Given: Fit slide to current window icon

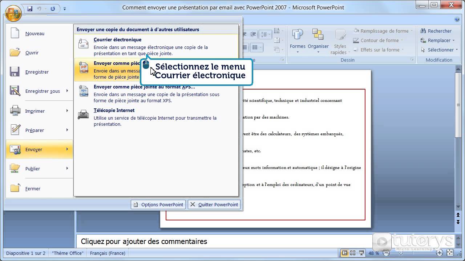Looking at the screenshot, I should (450, 253).
